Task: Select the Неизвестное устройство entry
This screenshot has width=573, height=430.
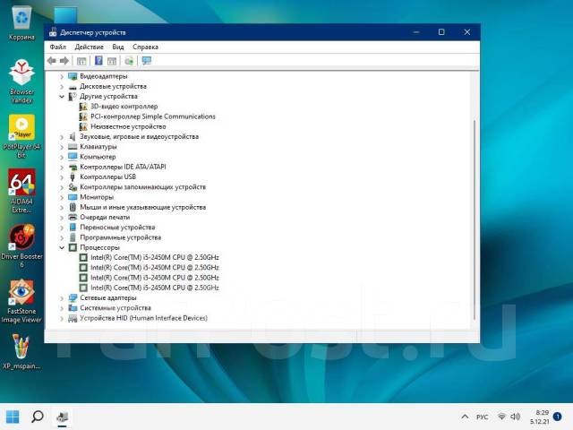Action: tap(128, 126)
